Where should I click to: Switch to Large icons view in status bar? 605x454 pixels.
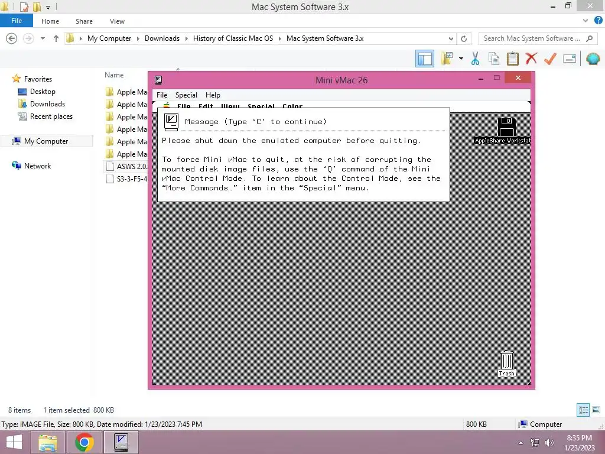(596, 410)
